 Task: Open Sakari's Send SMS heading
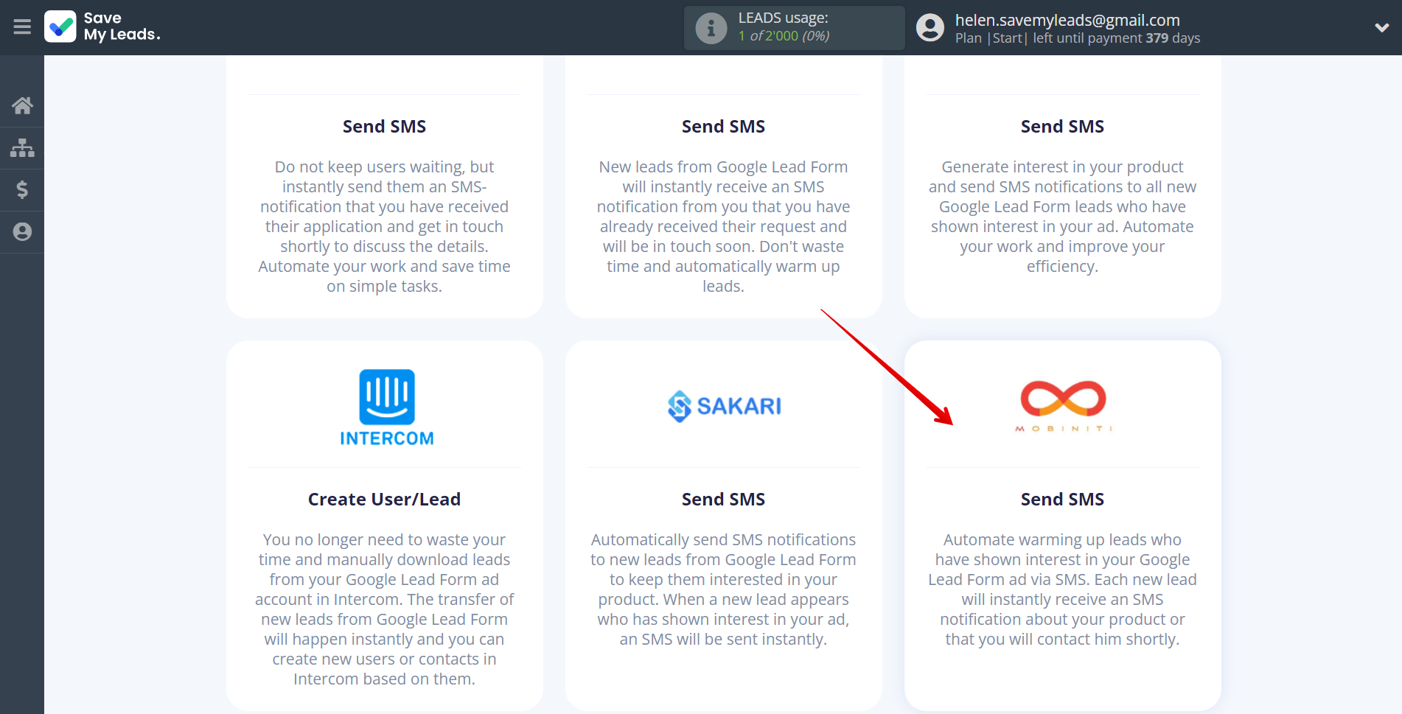[723, 500]
